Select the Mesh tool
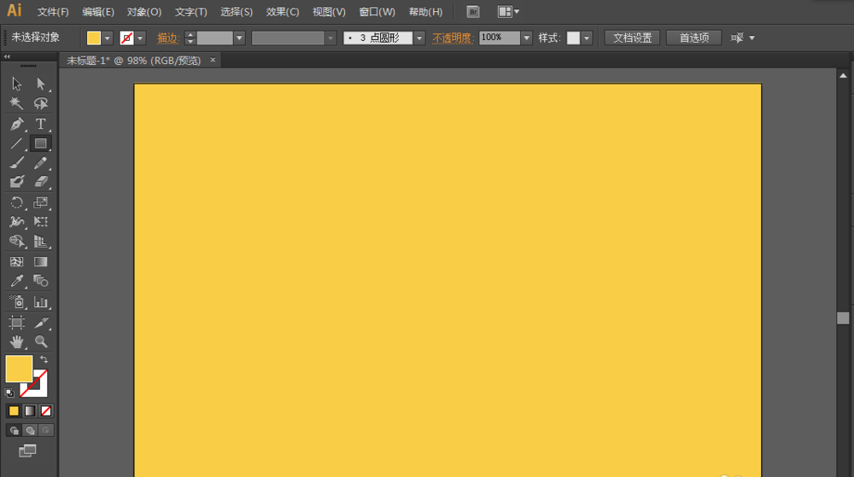Viewport: 854px width, 477px height. (16, 262)
